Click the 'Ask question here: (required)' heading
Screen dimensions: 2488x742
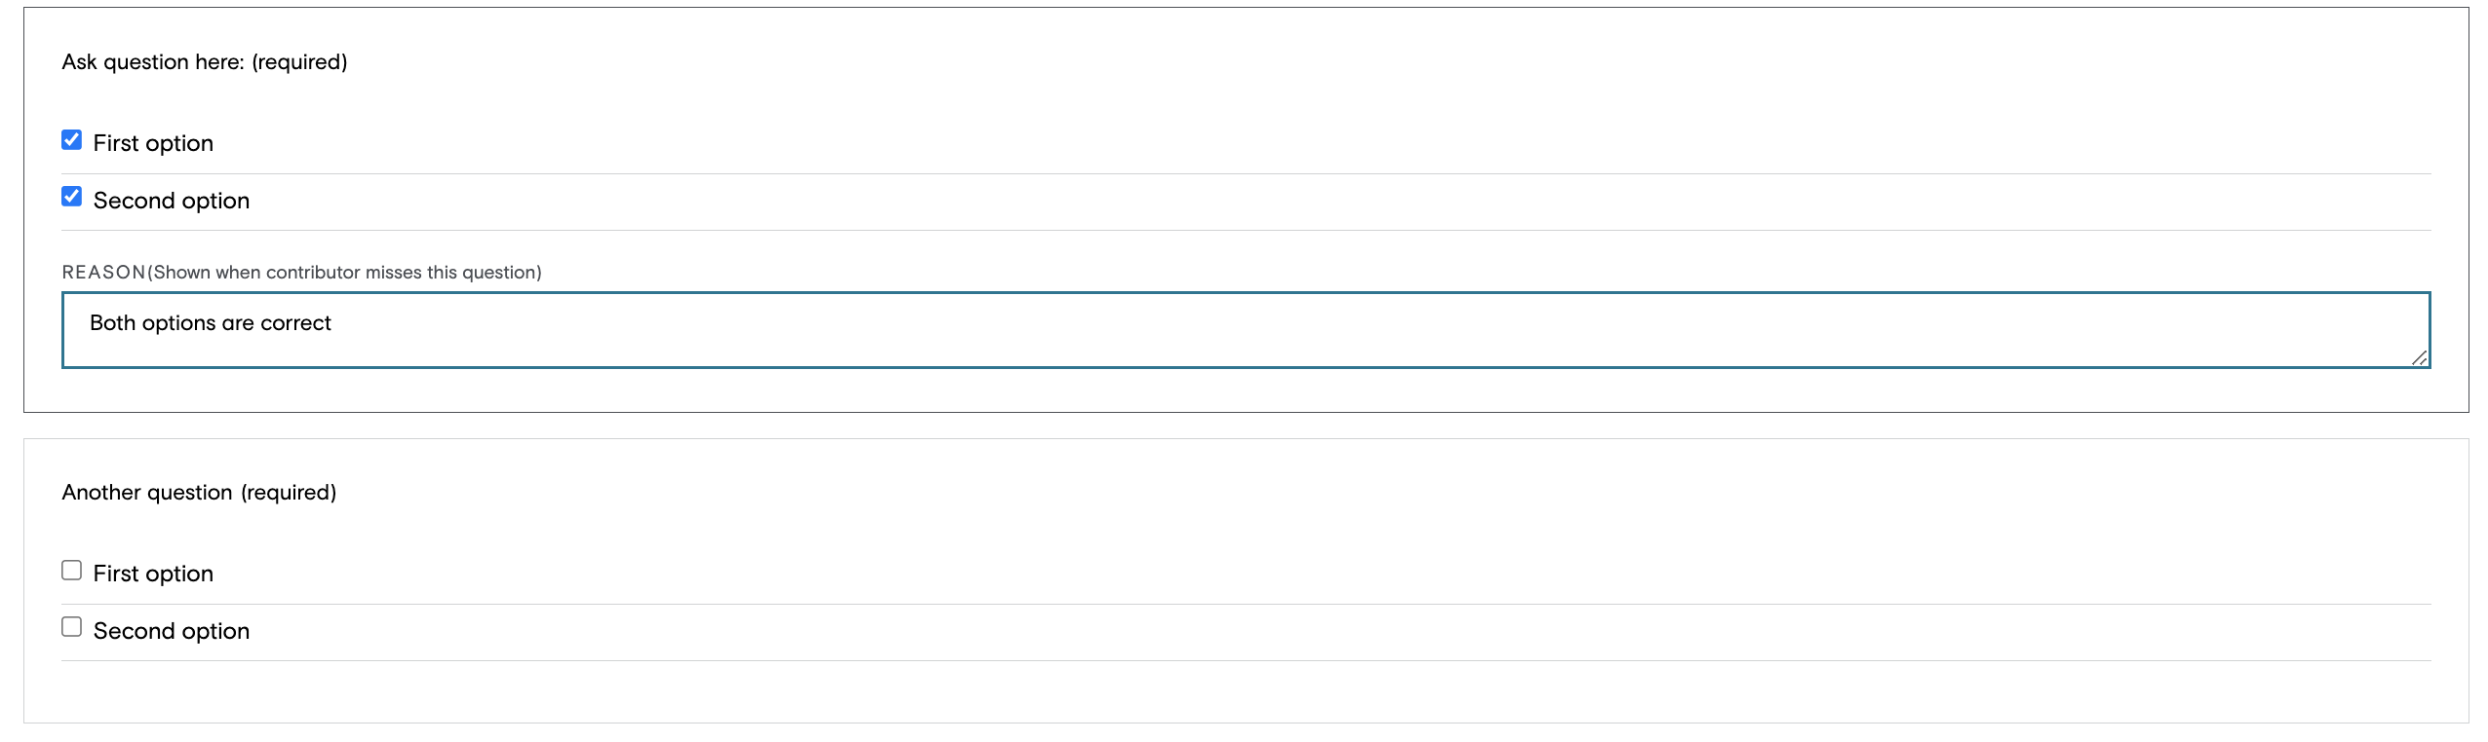point(205,62)
